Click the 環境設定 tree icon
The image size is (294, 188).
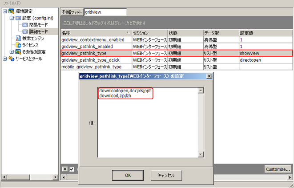click(11, 12)
